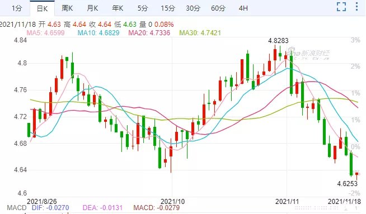Click the 0.08% change percentage
366x214 pixels.
click(x=164, y=24)
